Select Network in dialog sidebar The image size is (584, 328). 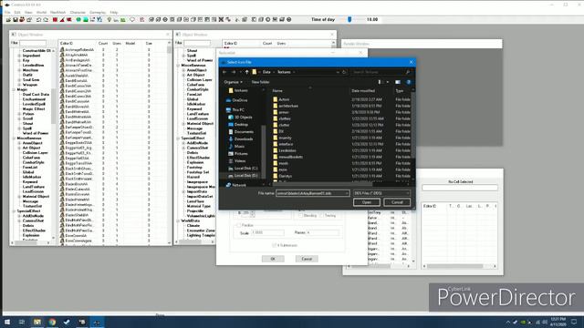point(239,185)
